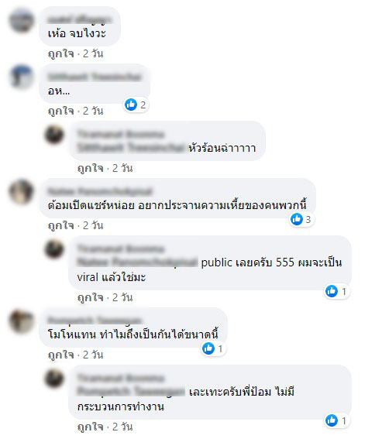
Task: Open the avatar beside the 'โมโหแทน' comment
Action: [22, 321]
